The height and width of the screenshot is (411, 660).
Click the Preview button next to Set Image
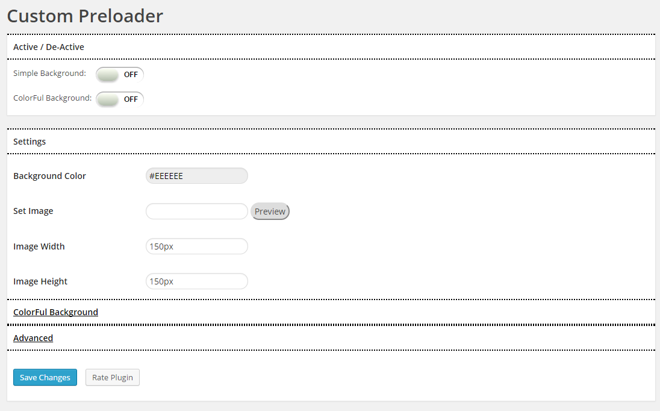(270, 212)
